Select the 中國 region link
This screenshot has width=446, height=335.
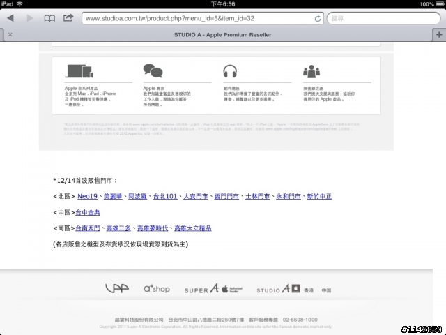(326, 290)
